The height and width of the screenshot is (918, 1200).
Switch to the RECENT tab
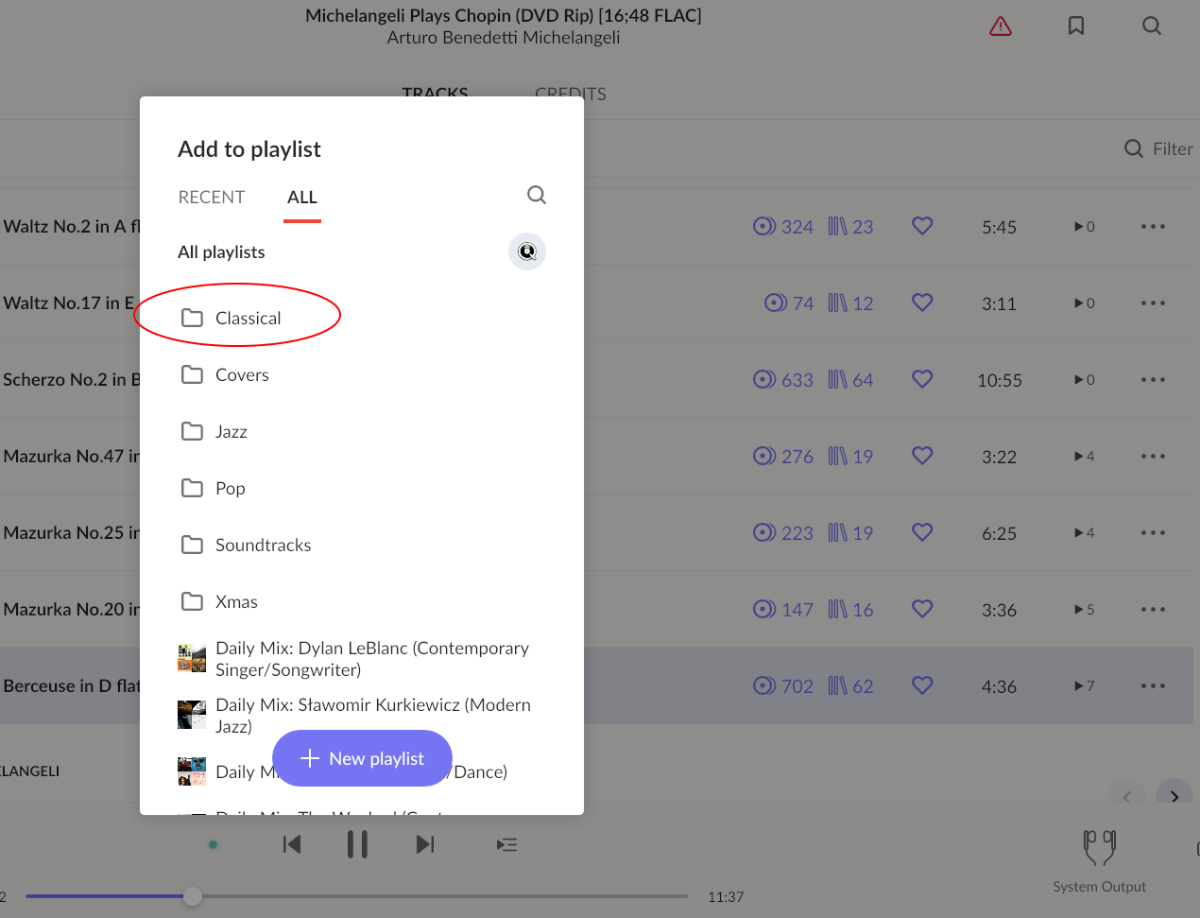212,197
